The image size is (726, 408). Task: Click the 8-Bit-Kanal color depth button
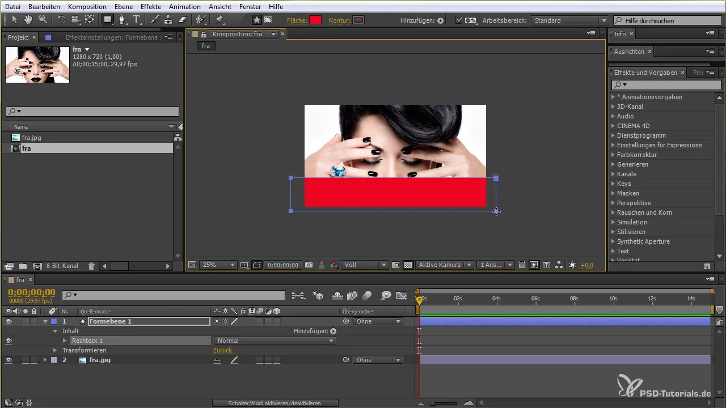(62, 266)
